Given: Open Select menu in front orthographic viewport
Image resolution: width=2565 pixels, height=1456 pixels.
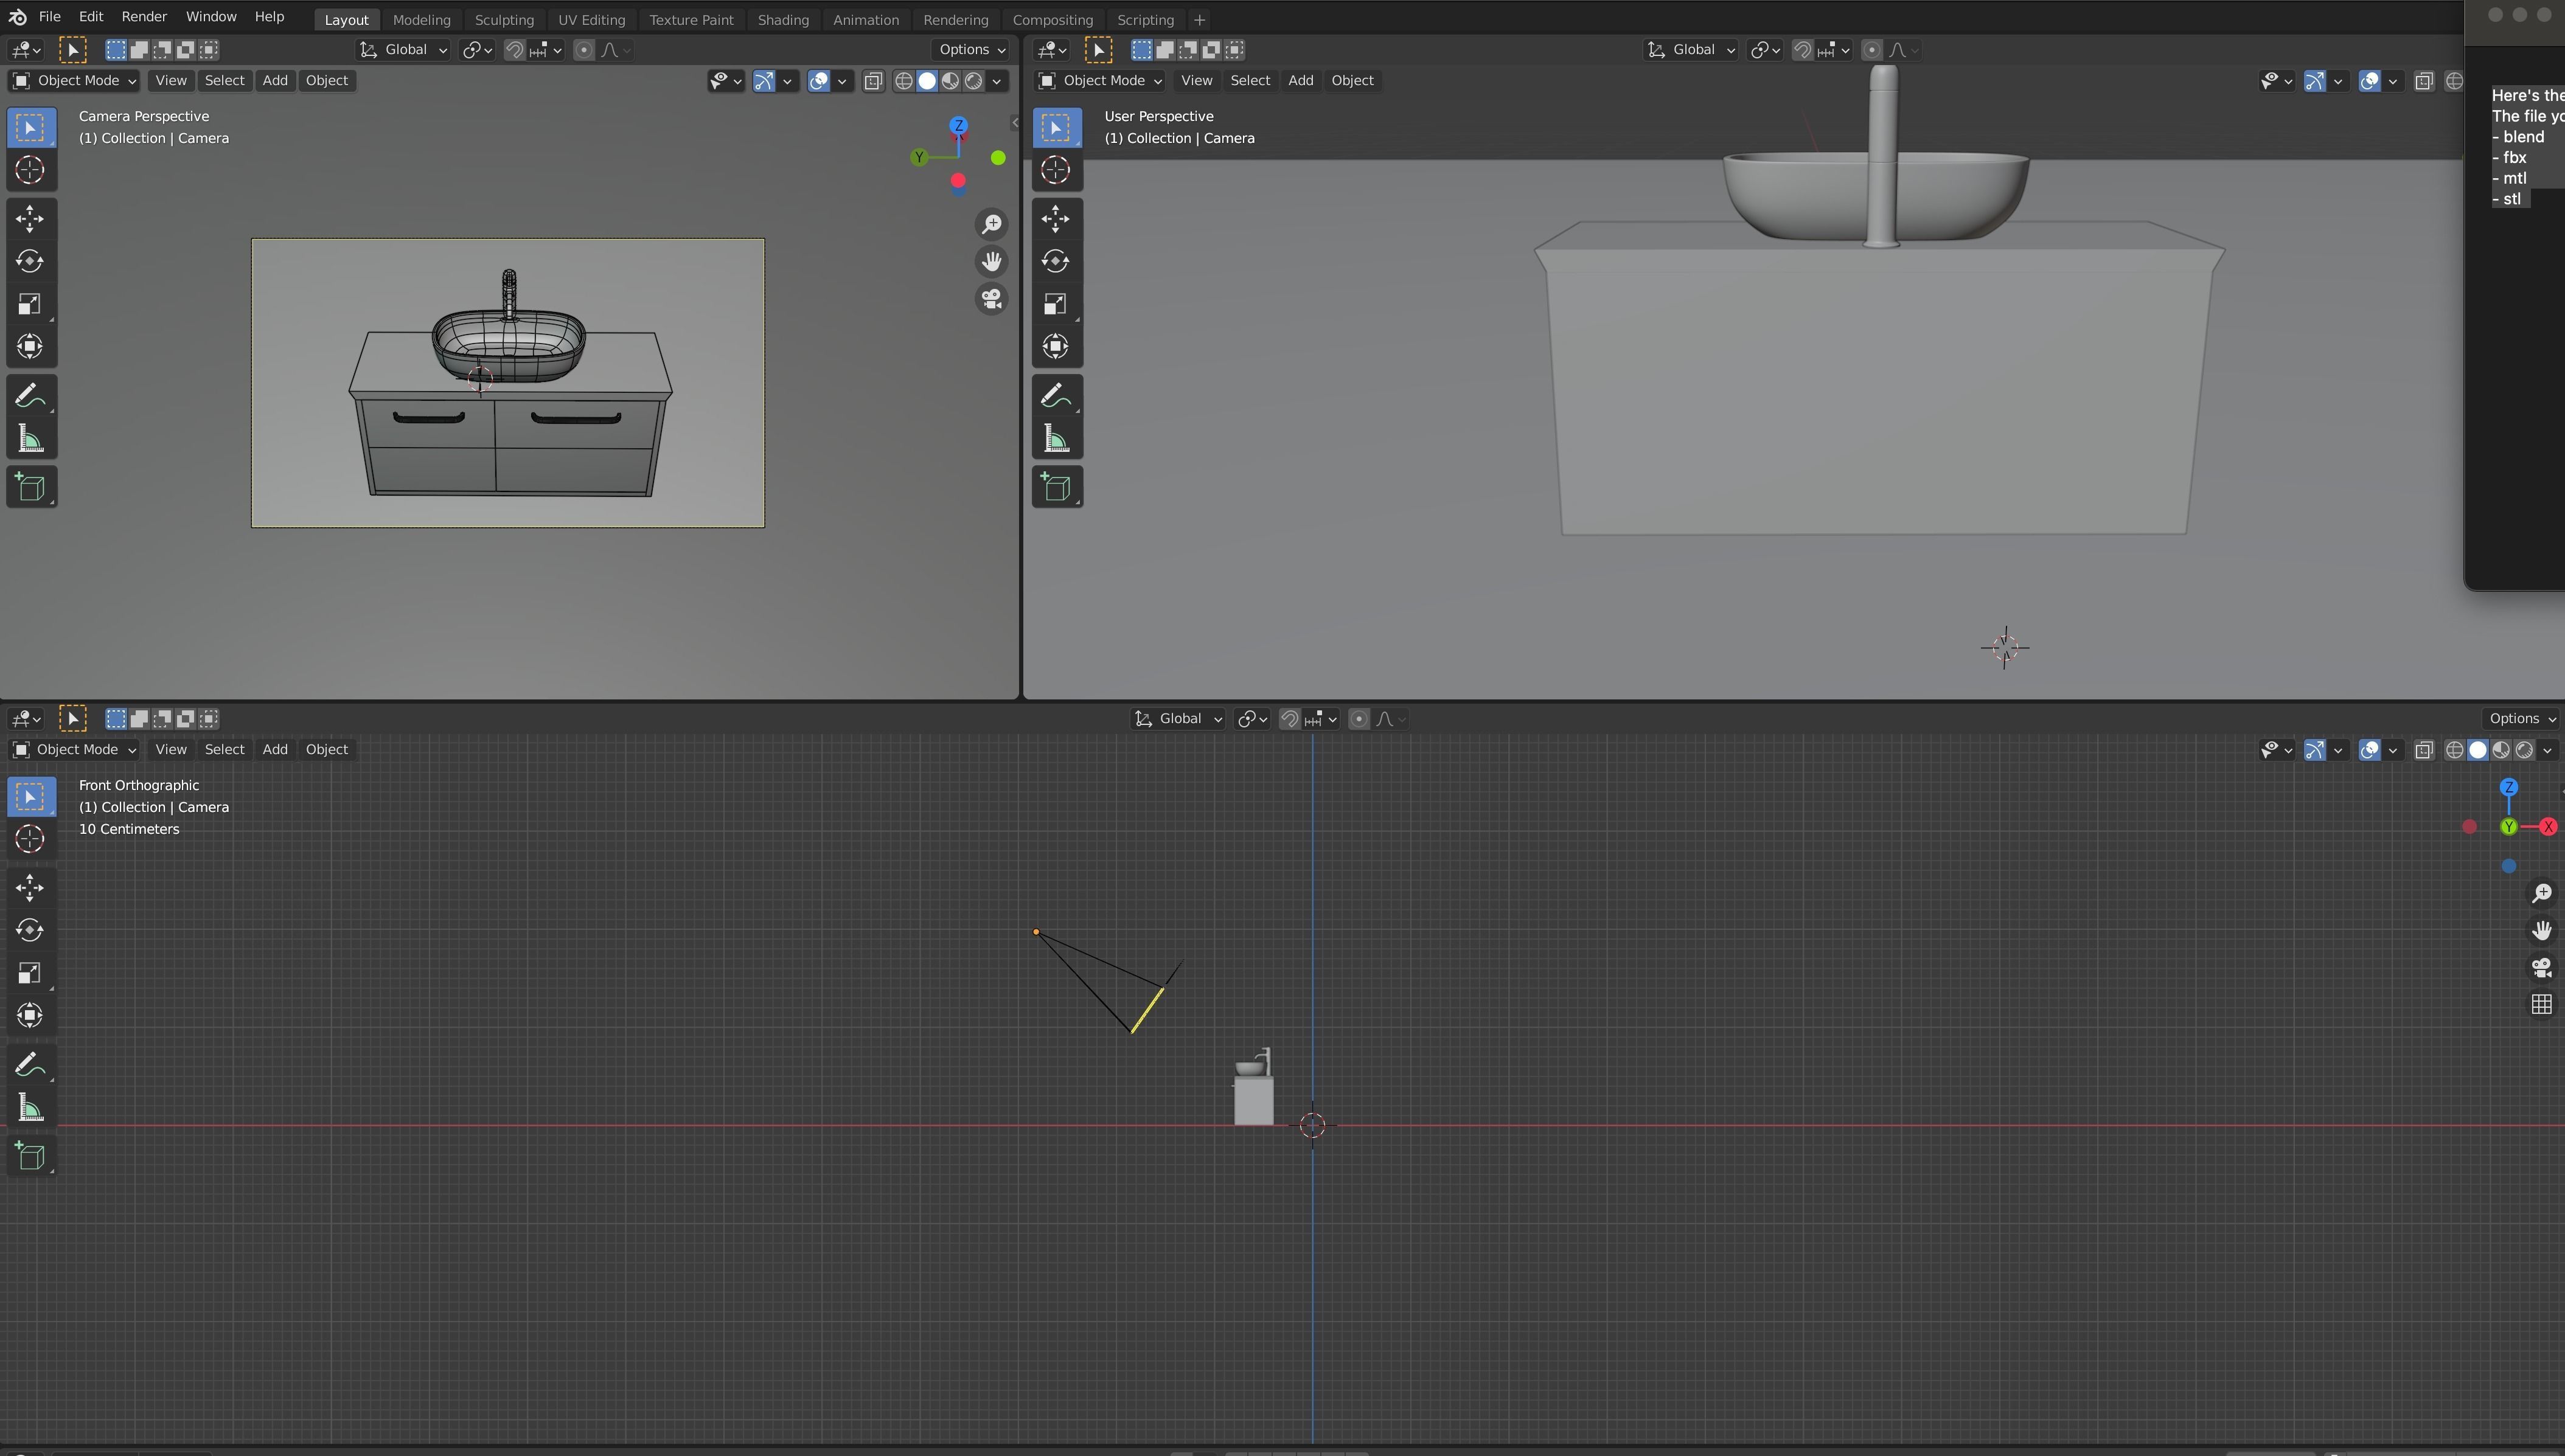Looking at the screenshot, I should click(x=224, y=750).
